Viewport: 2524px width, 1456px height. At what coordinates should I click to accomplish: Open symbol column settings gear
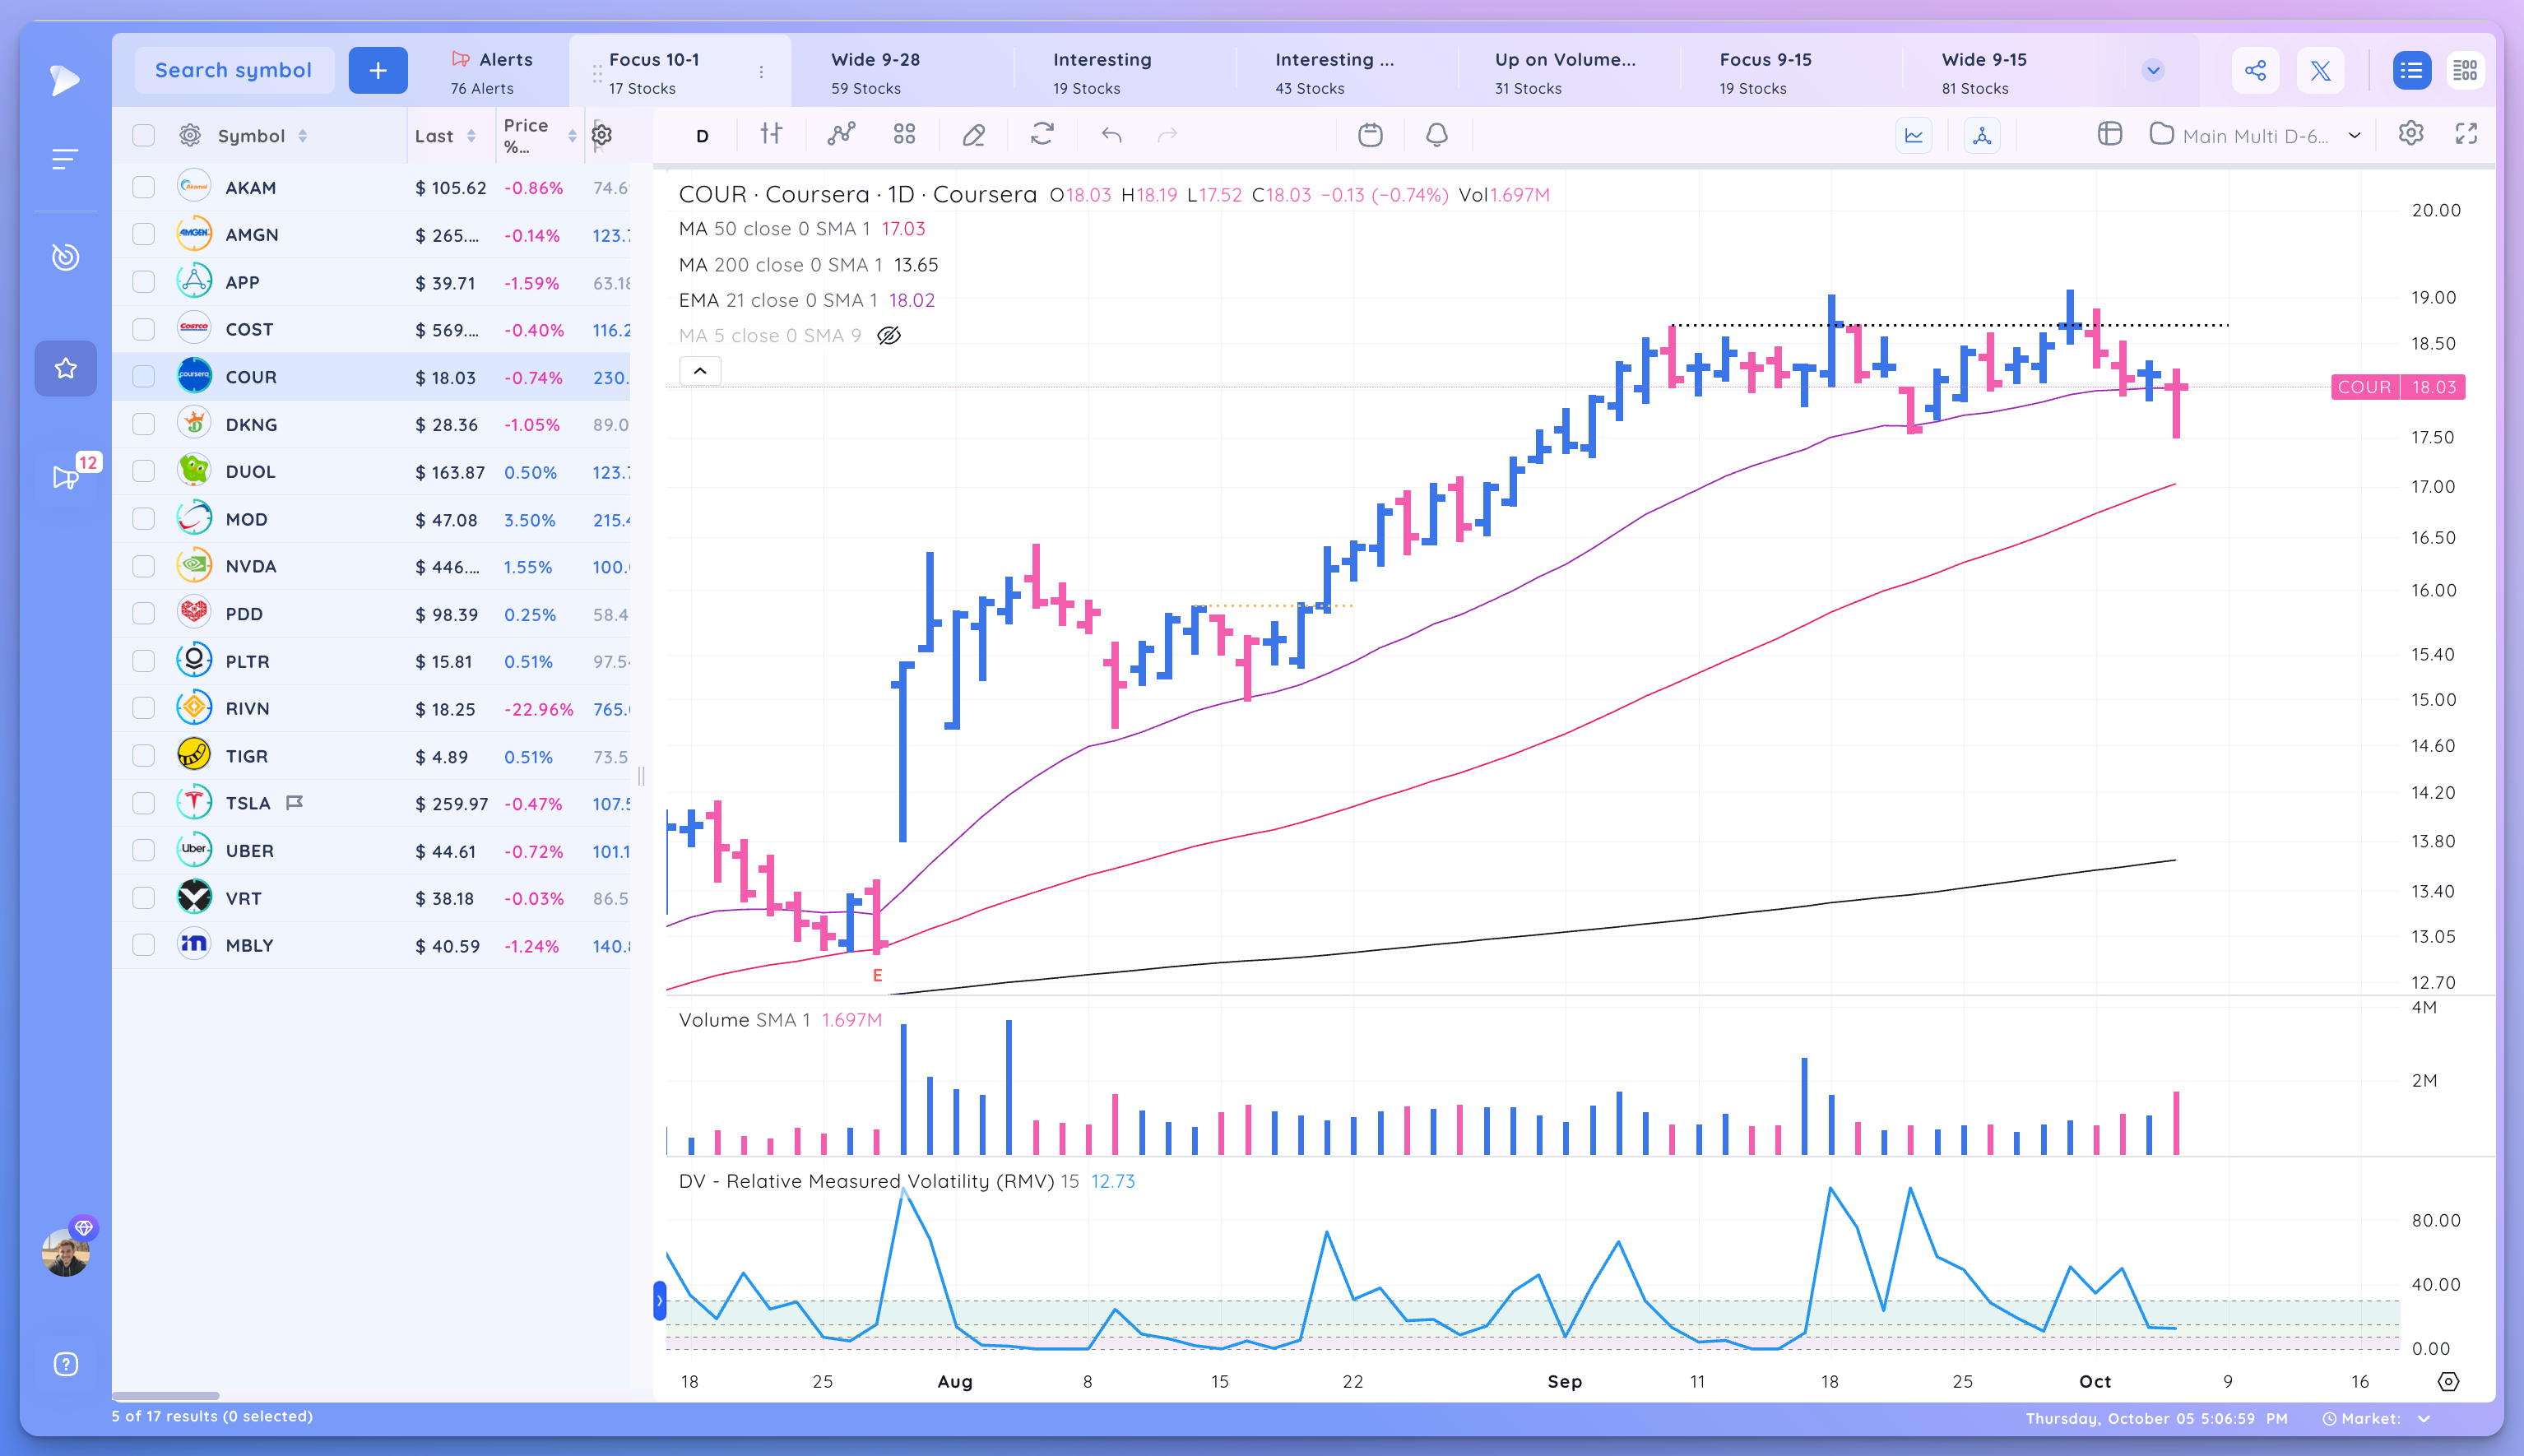point(190,135)
